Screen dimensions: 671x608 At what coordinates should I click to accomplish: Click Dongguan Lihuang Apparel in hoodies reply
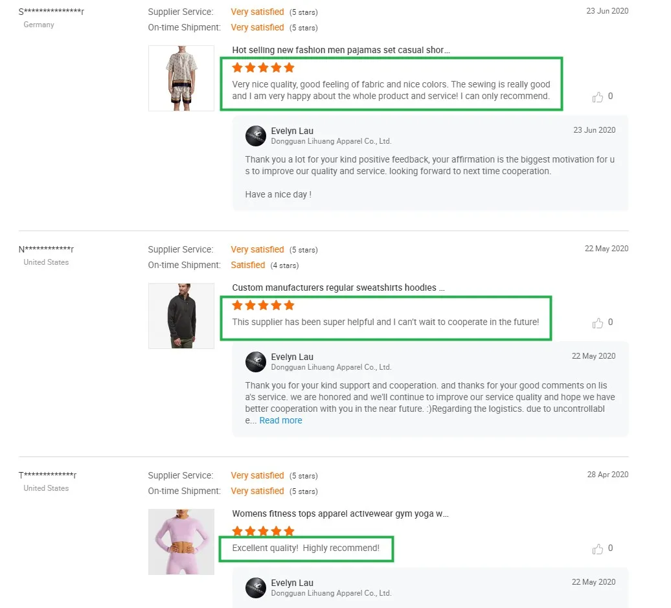point(331,367)
